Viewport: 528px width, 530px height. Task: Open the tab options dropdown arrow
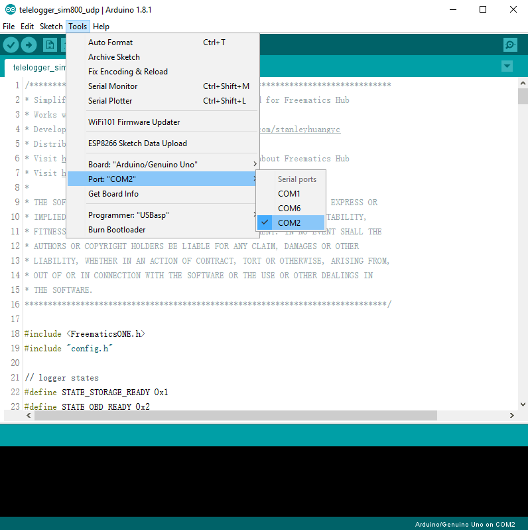click(x=507, y=66)
